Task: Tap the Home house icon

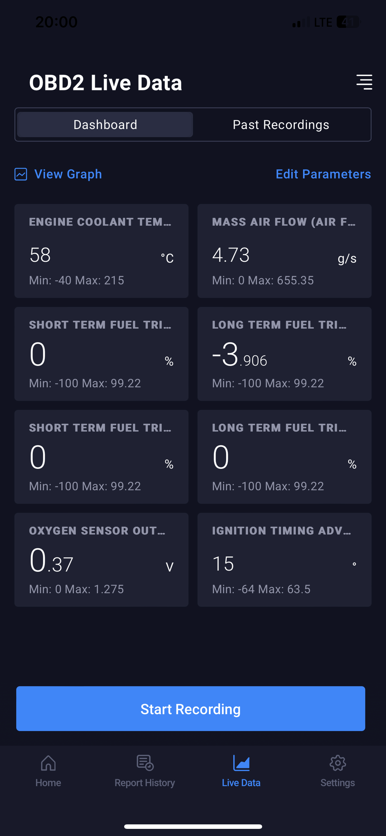Action: point(48,763)
